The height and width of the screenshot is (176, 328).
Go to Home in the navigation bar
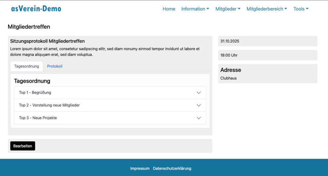(169, 9)
